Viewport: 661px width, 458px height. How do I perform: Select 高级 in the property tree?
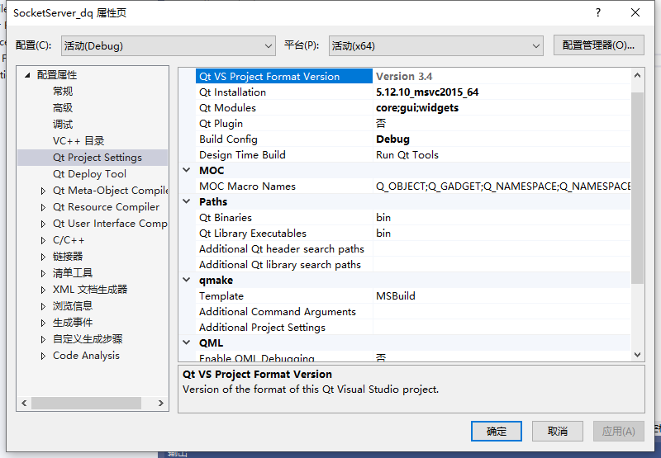tap(63, 108)
